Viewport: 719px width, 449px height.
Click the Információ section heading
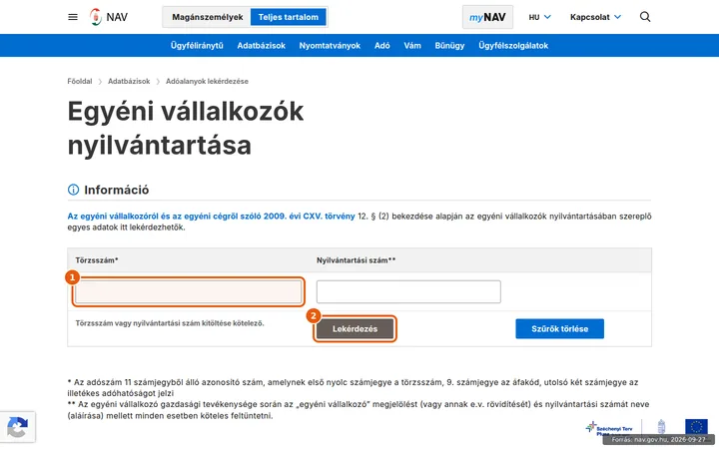coord(117,190)
